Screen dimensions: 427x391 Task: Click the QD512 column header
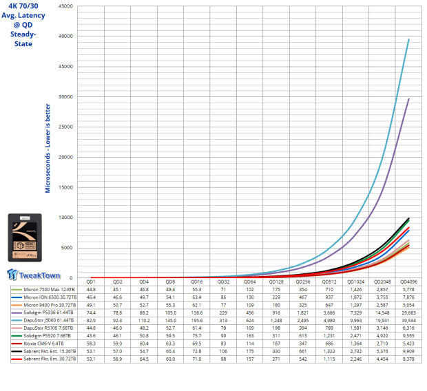[329, 282]
